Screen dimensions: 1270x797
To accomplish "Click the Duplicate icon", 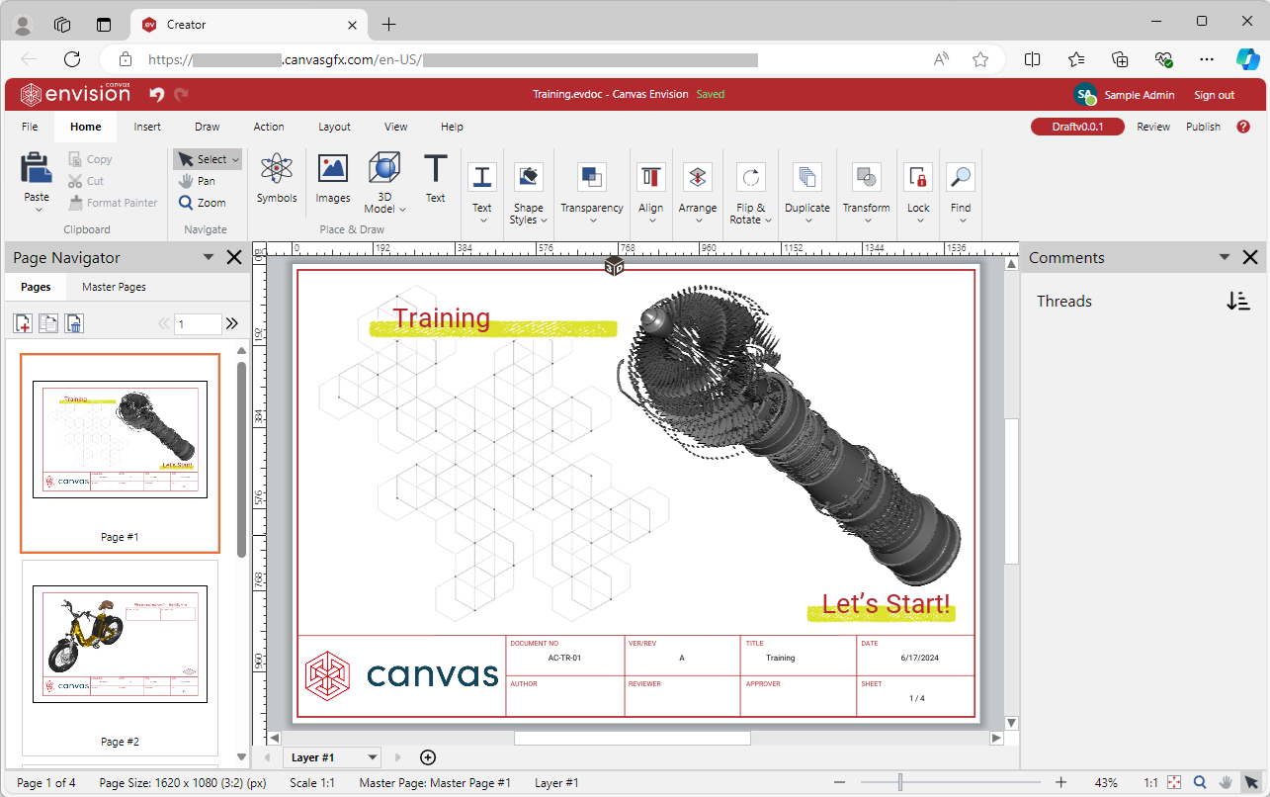I will pos(807,177).
